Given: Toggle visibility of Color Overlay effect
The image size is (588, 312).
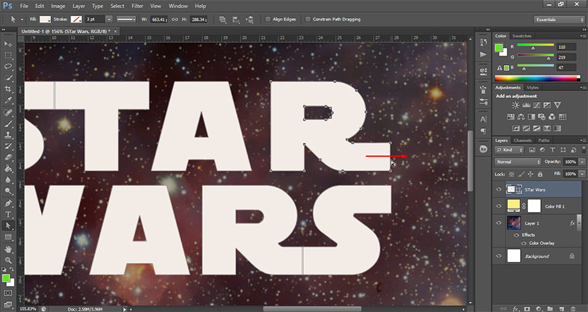Looking at the screenshot, I should click(523, 243).
